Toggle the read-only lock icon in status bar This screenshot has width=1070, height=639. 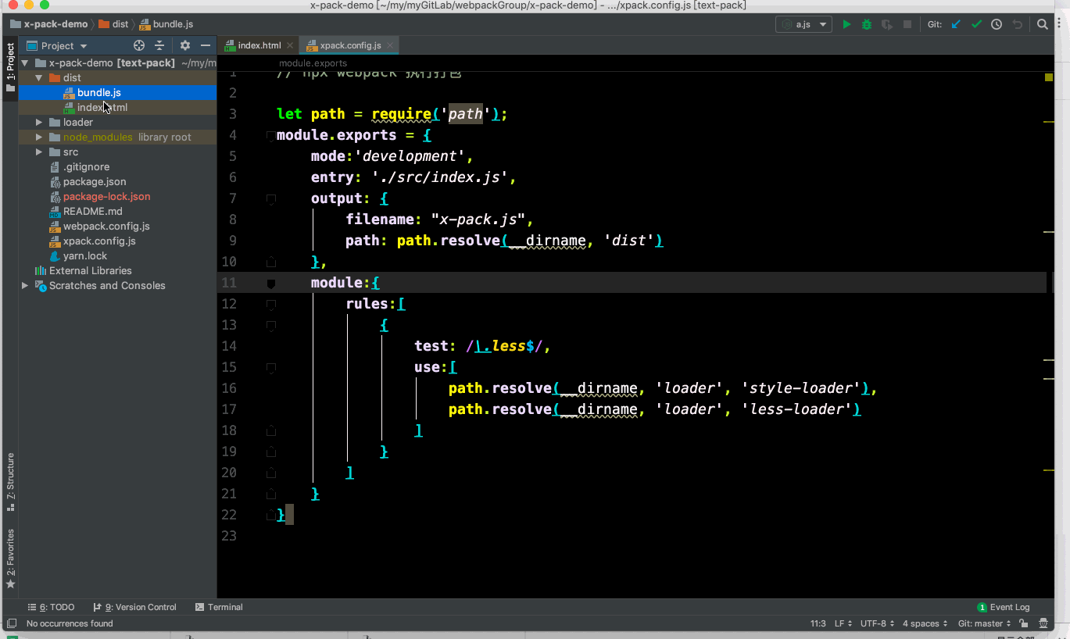[x=1024, y=623]
